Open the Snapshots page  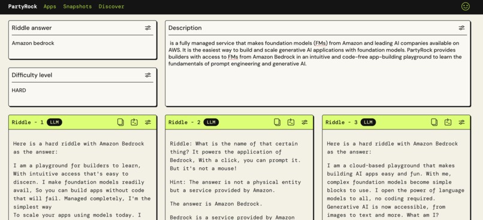[77, 7]
